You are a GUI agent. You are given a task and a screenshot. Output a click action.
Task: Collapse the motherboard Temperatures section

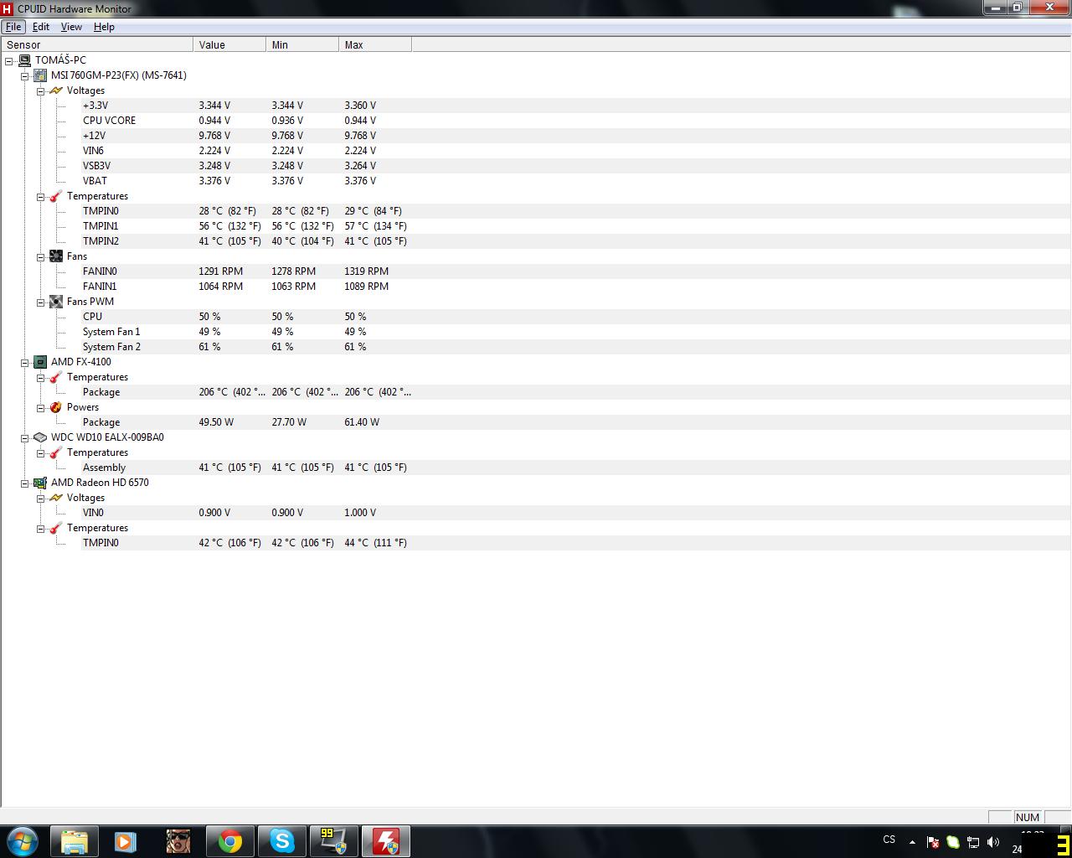40,196
